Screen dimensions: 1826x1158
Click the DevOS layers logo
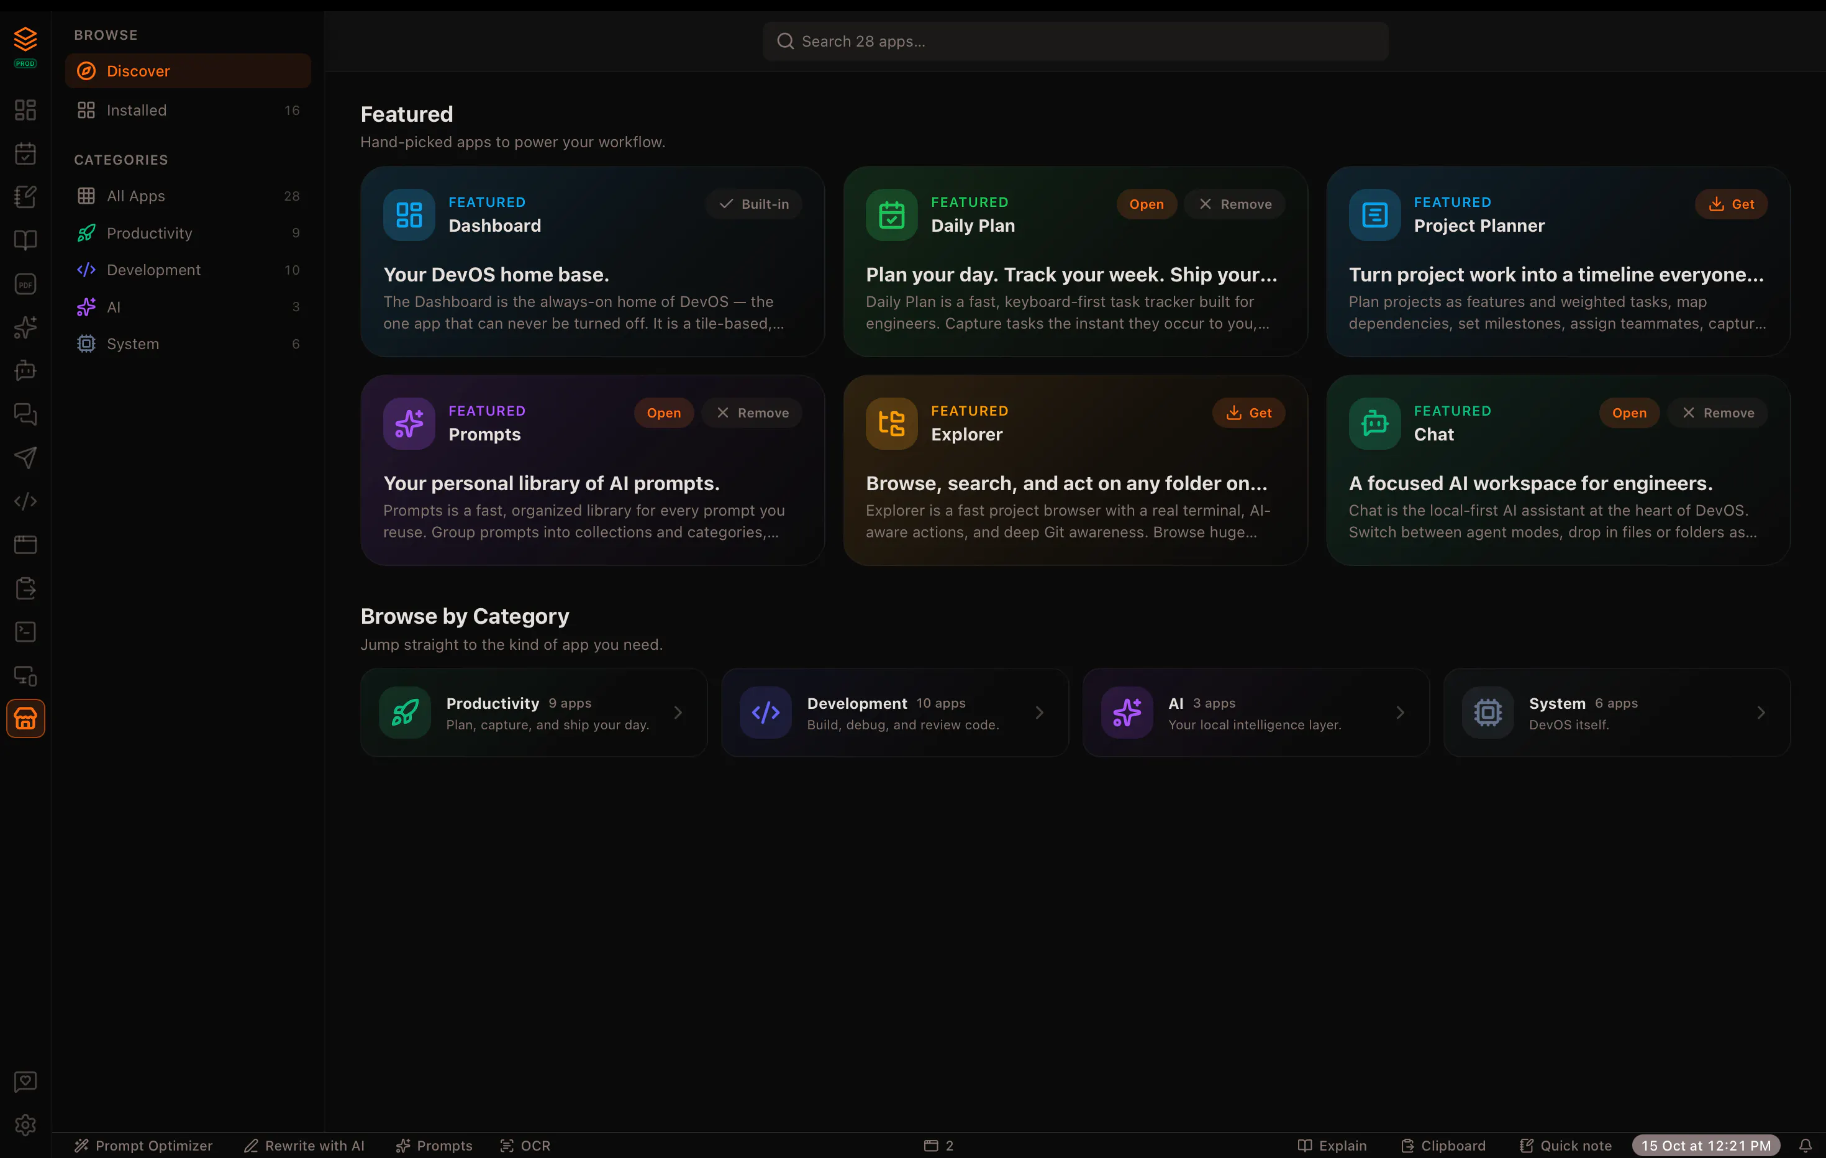point(25,39)
